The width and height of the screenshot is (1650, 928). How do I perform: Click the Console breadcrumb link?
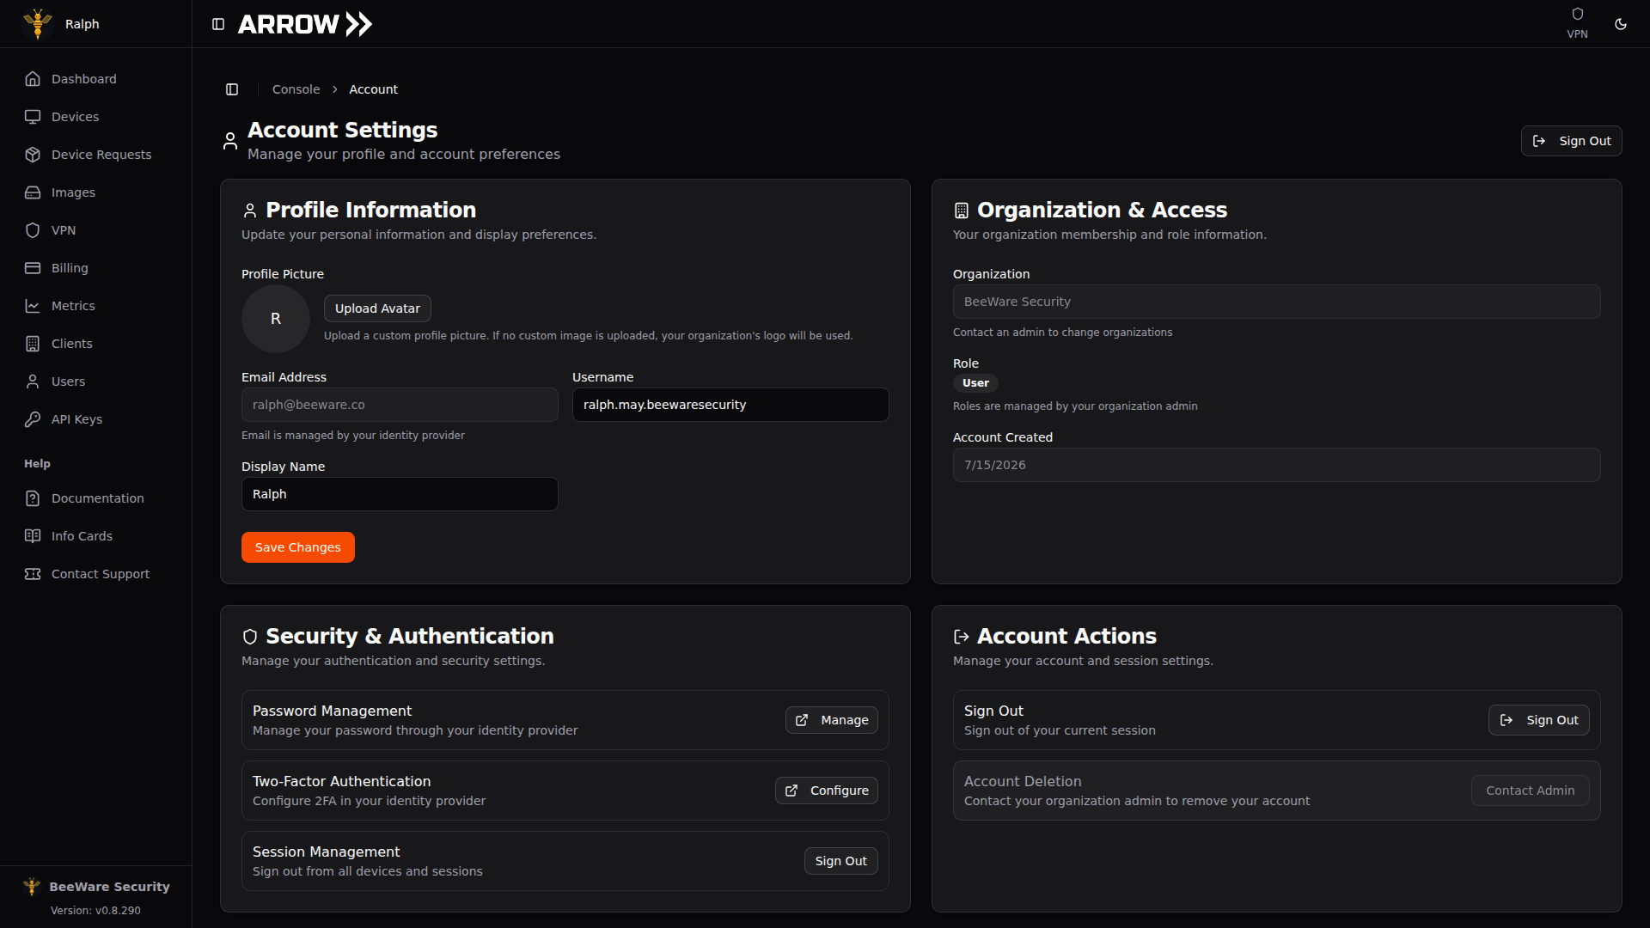(296, 89)
